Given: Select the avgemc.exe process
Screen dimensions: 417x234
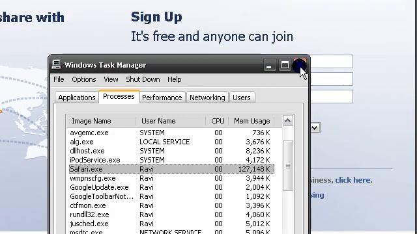Looking at the screenshot, I should 171,133.
